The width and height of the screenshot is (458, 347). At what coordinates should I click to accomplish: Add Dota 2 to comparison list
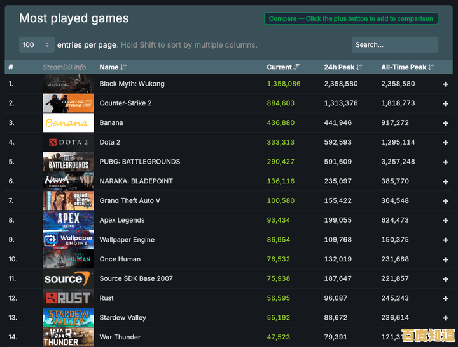point(445,143)
